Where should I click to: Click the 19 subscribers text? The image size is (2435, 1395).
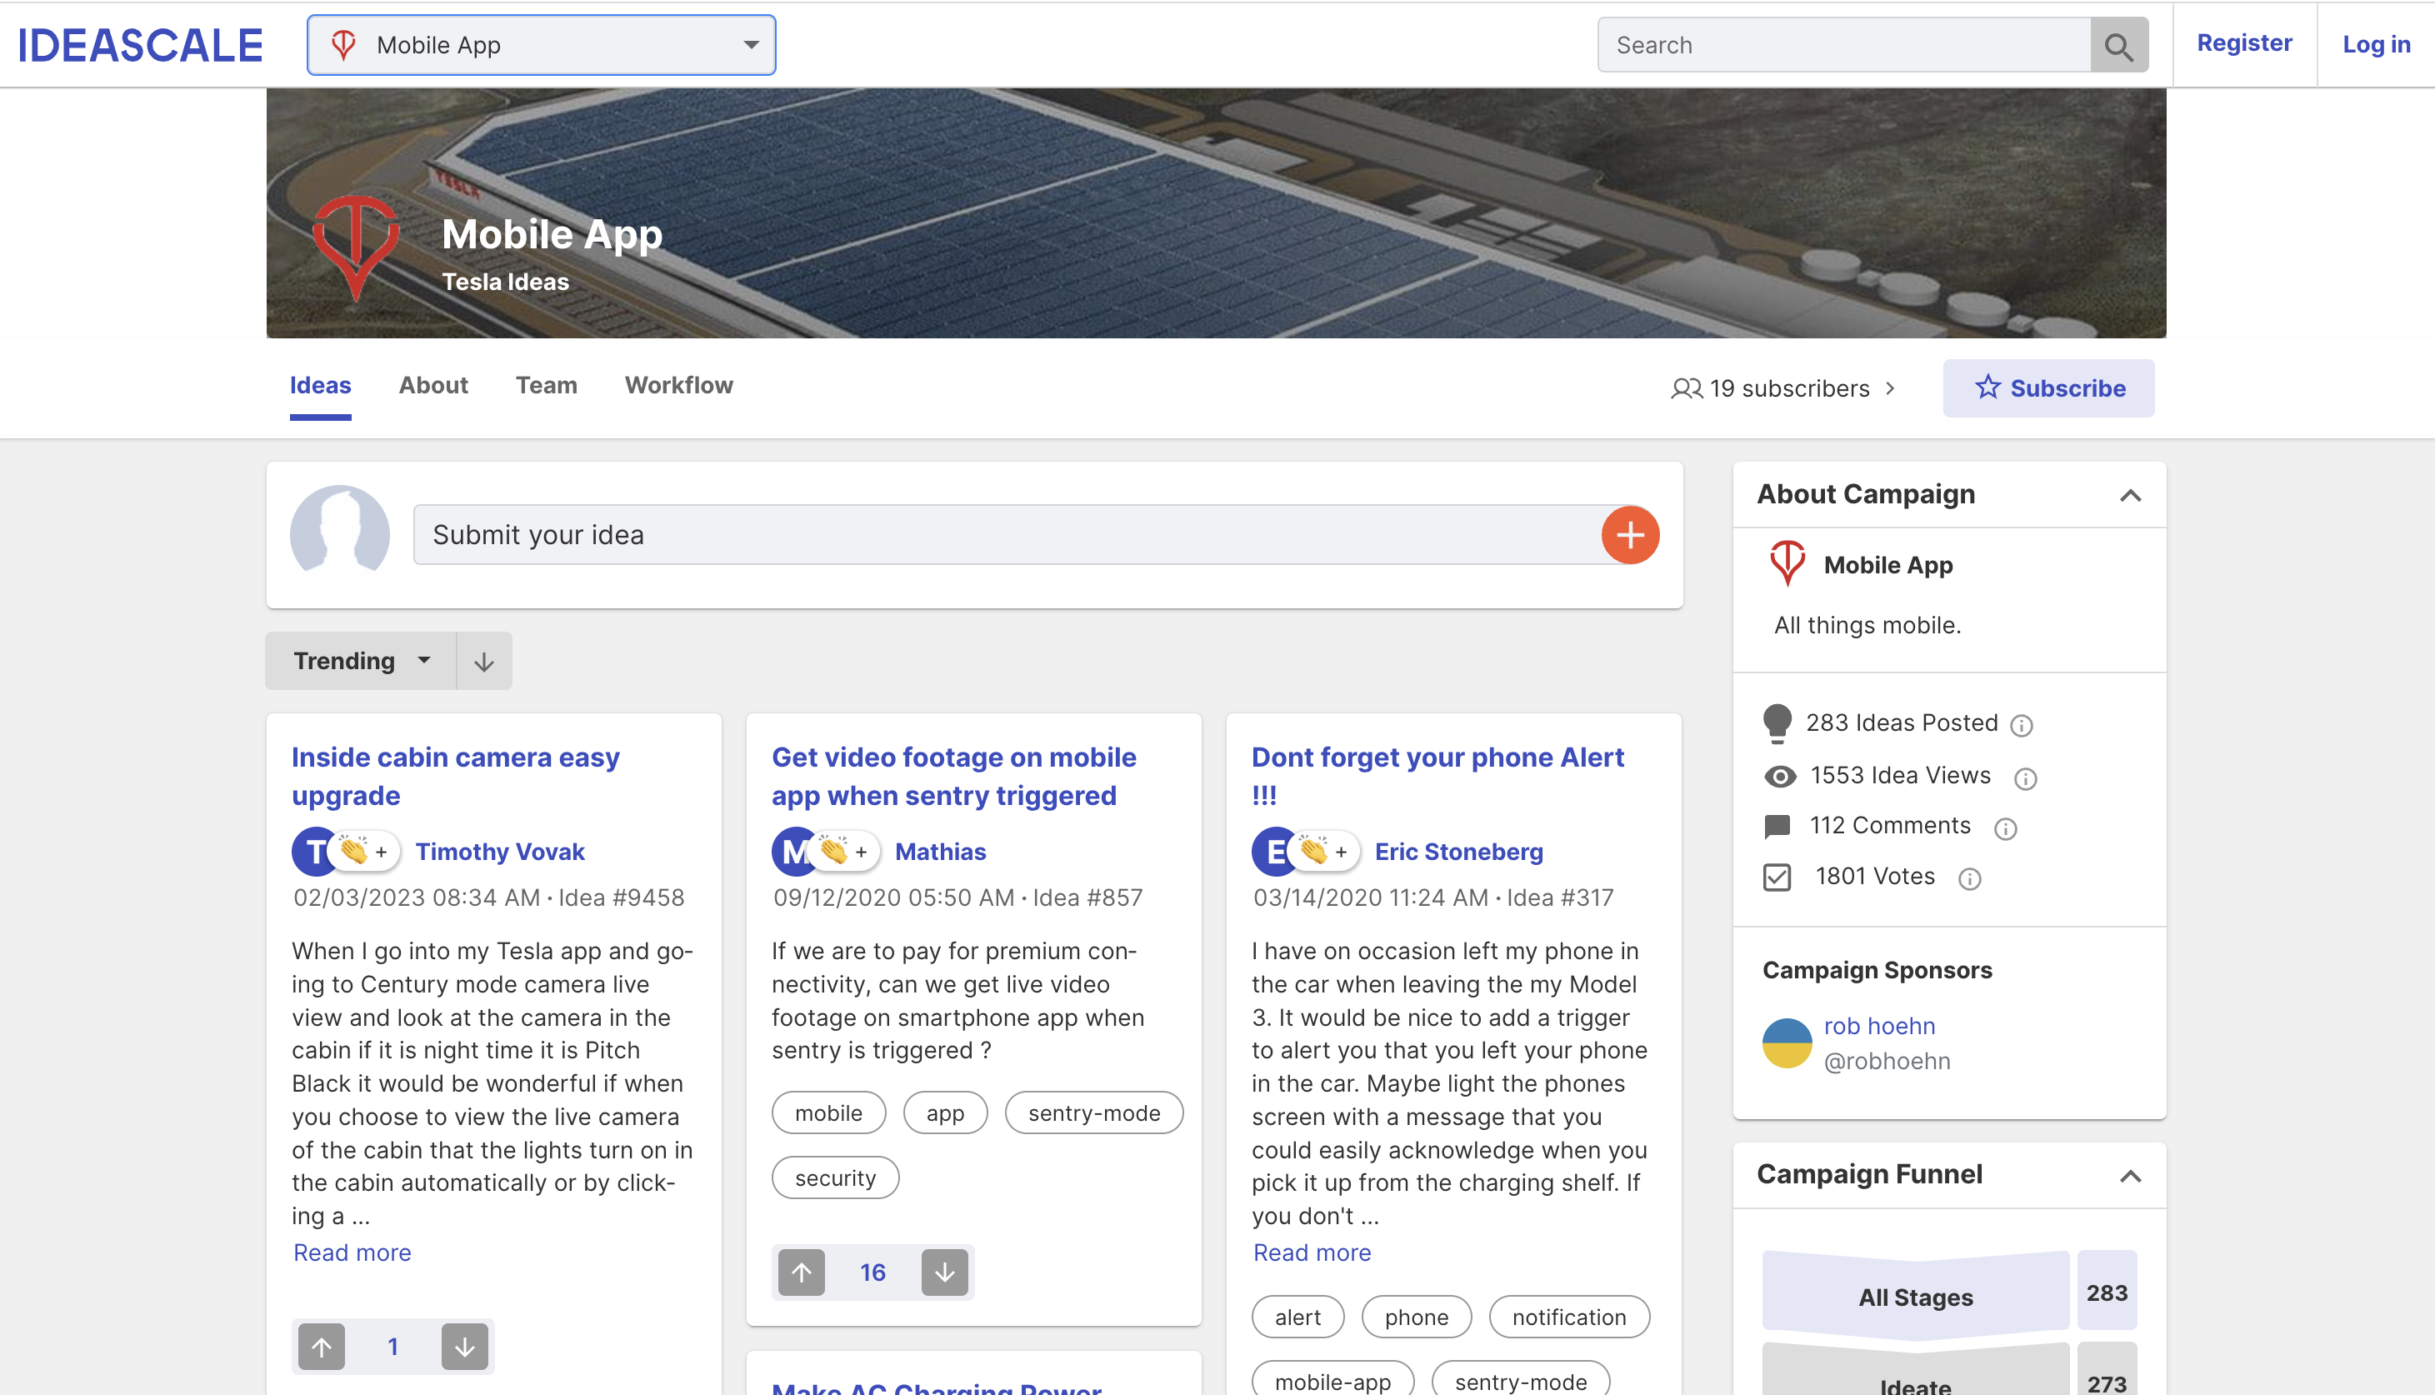coord(1788,388)
